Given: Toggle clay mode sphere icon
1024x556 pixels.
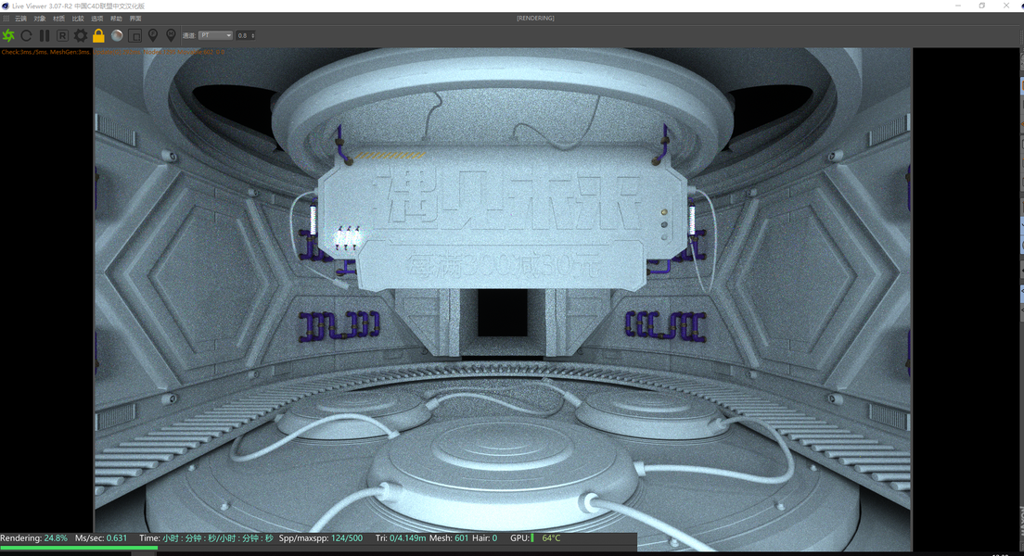Looking at the screenshot, I should 117,35.
